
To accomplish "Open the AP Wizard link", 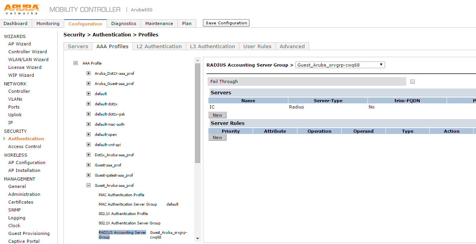I will pos(20,44).
